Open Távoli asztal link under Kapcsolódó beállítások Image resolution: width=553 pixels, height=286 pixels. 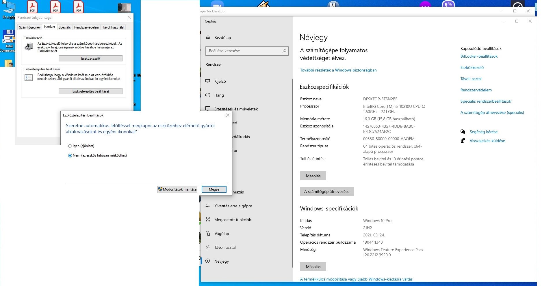click(x=471, y=79)
